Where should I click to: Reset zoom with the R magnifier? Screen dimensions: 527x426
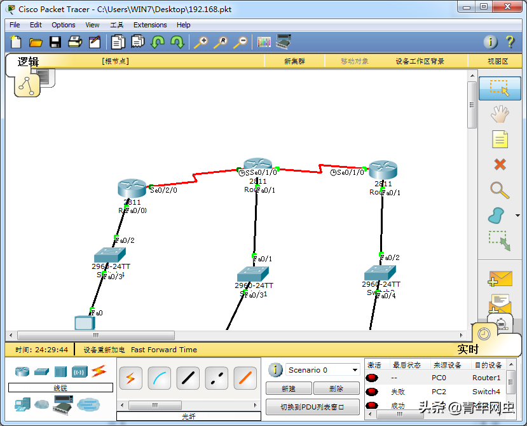point(221,43)
